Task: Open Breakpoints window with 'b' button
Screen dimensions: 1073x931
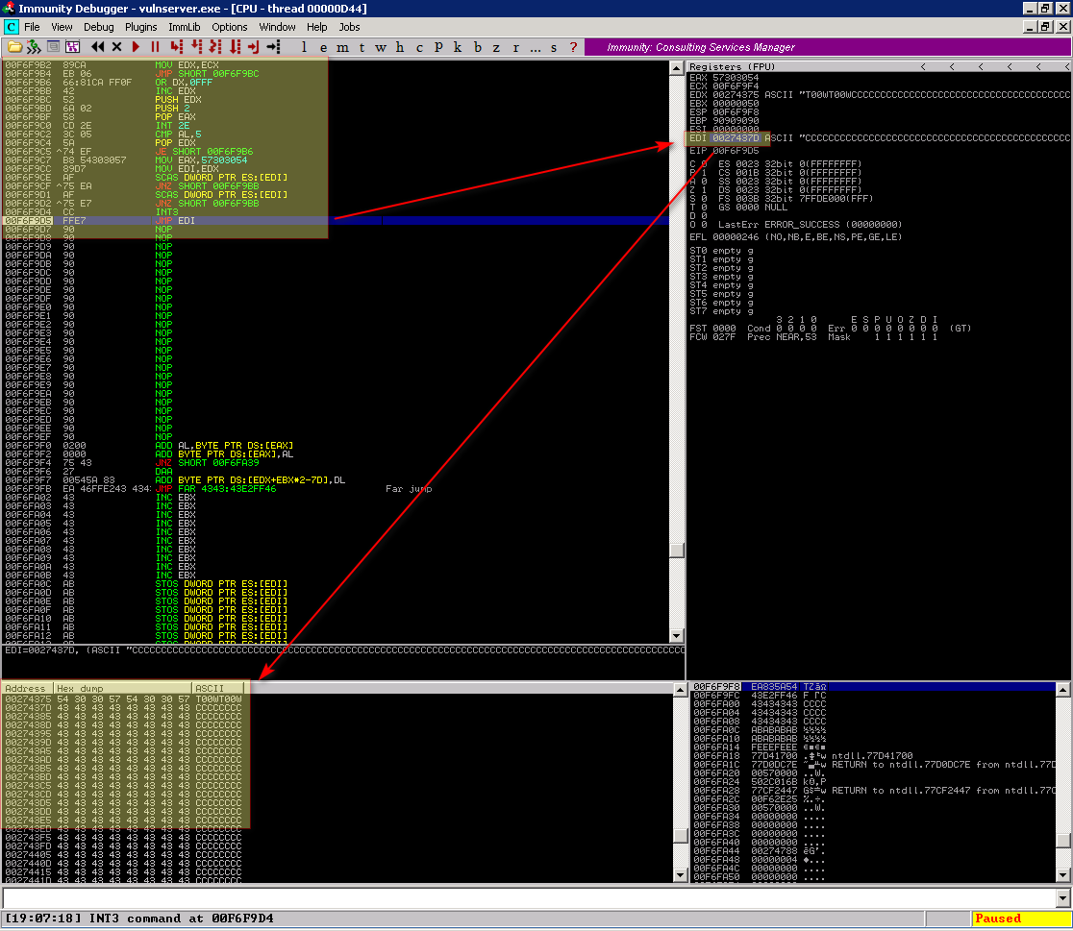Action: coord(477,47)
